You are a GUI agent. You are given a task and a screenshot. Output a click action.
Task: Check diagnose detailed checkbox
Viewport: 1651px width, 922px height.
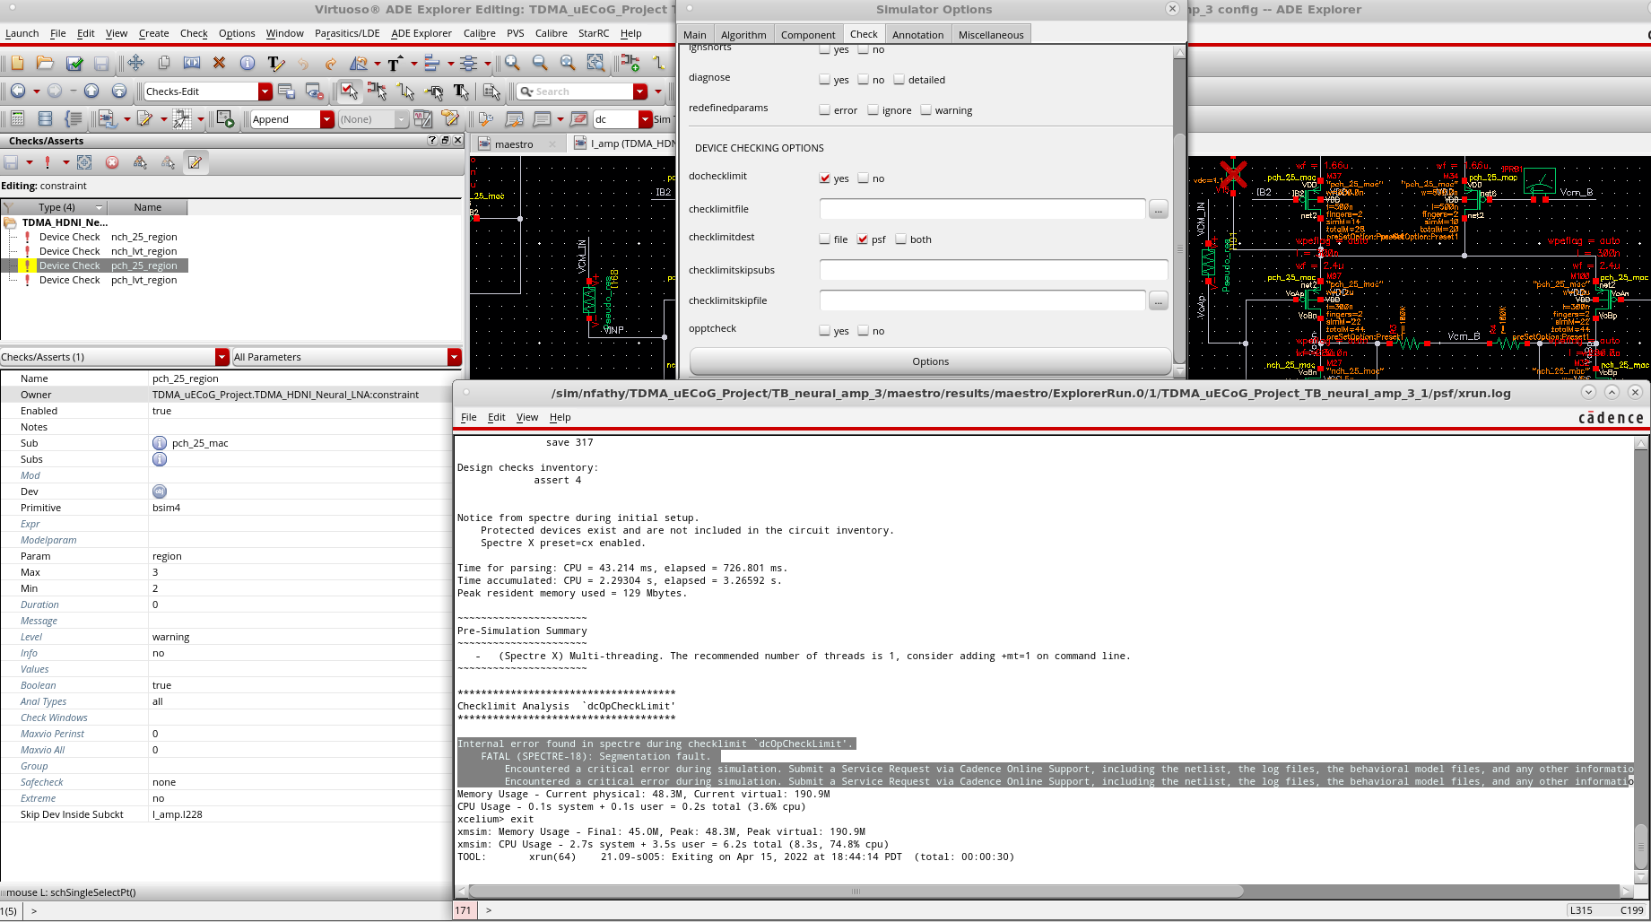899,79
